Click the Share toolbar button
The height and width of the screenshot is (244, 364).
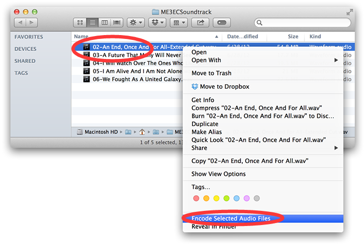click(x=200, y=22)
